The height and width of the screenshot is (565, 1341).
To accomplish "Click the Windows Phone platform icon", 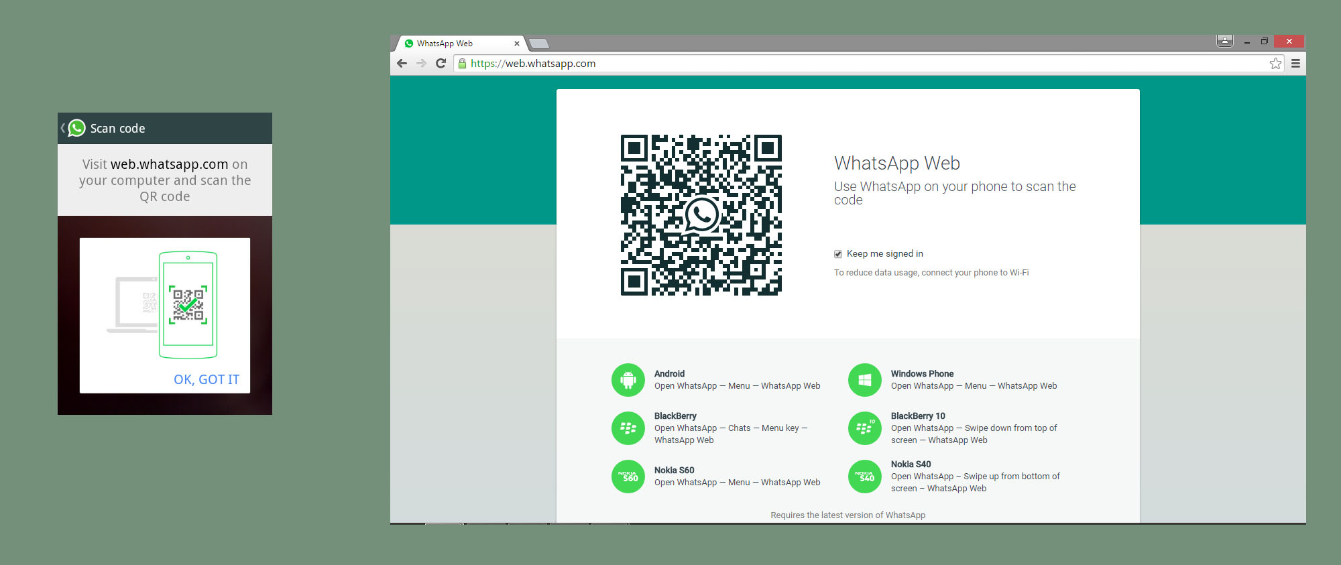I will coord(864,380).
